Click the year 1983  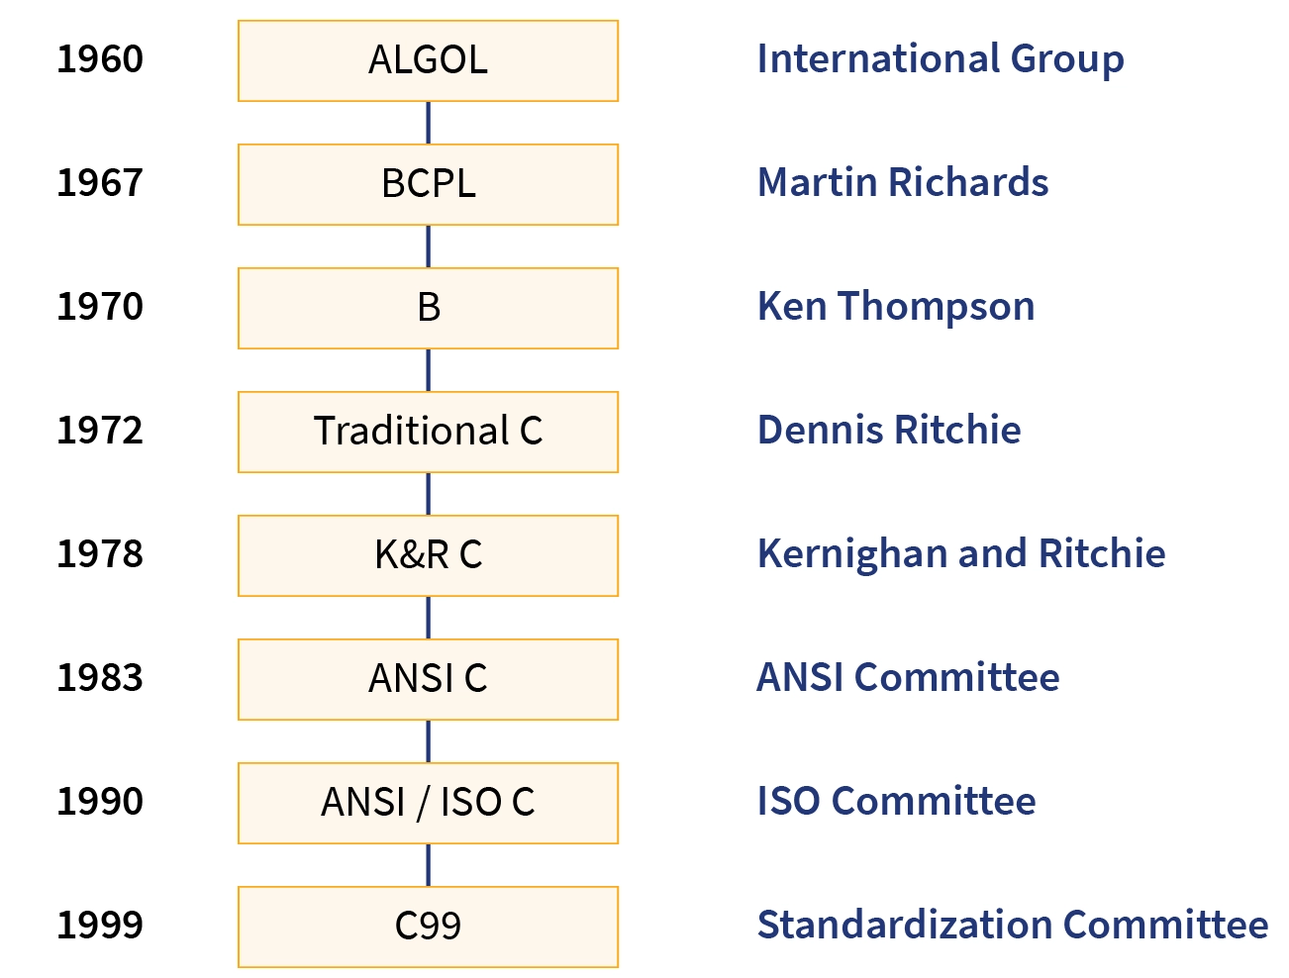click(100, 678)
